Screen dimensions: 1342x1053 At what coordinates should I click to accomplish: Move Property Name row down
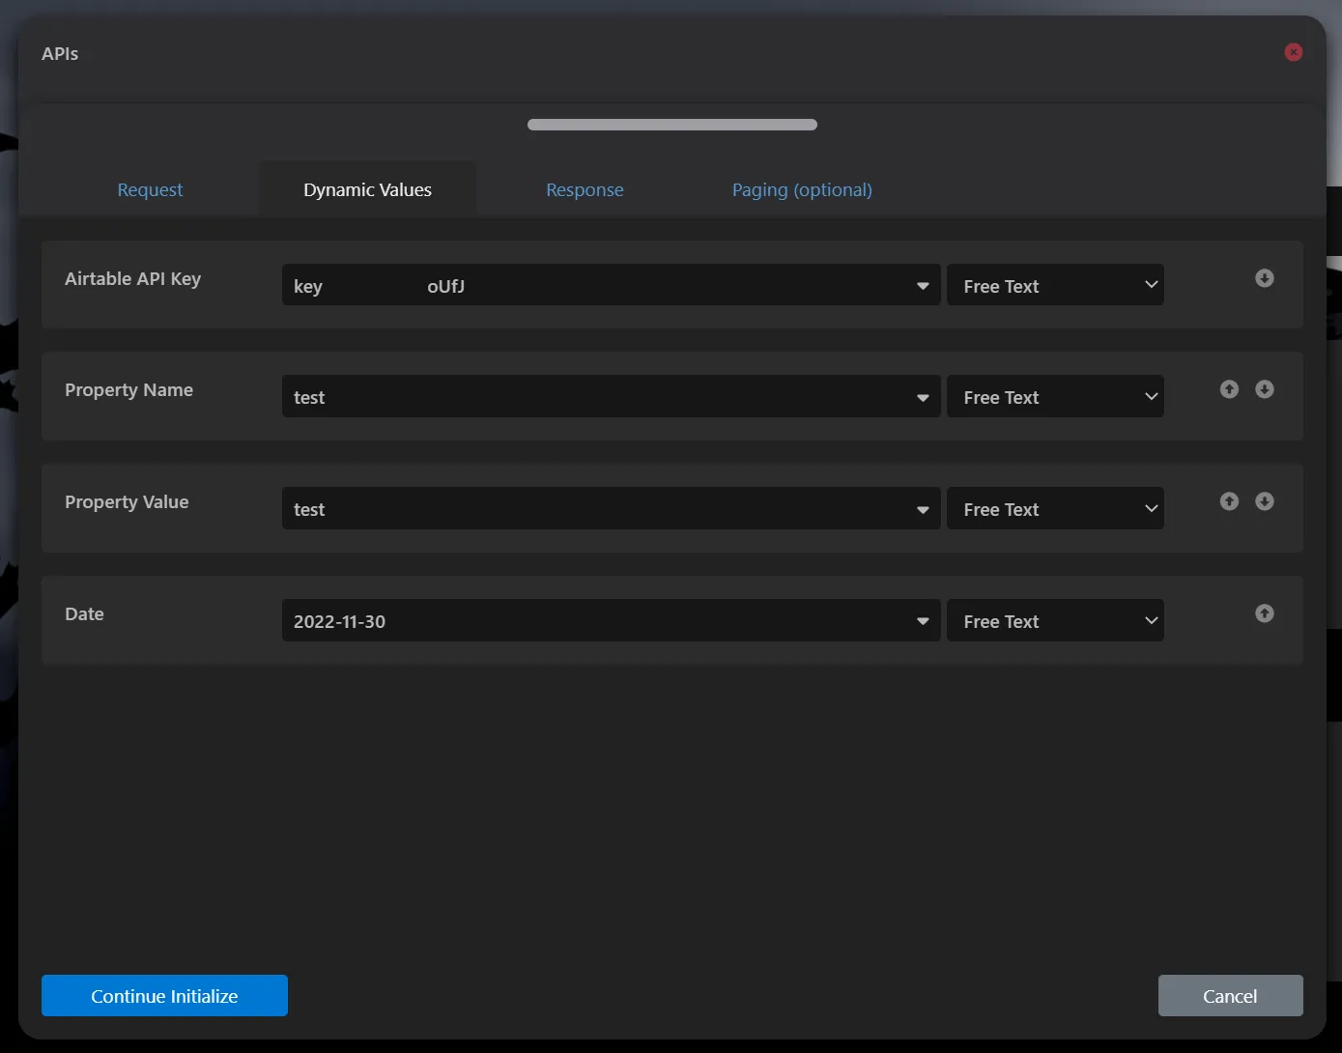tap(1264, 389)
